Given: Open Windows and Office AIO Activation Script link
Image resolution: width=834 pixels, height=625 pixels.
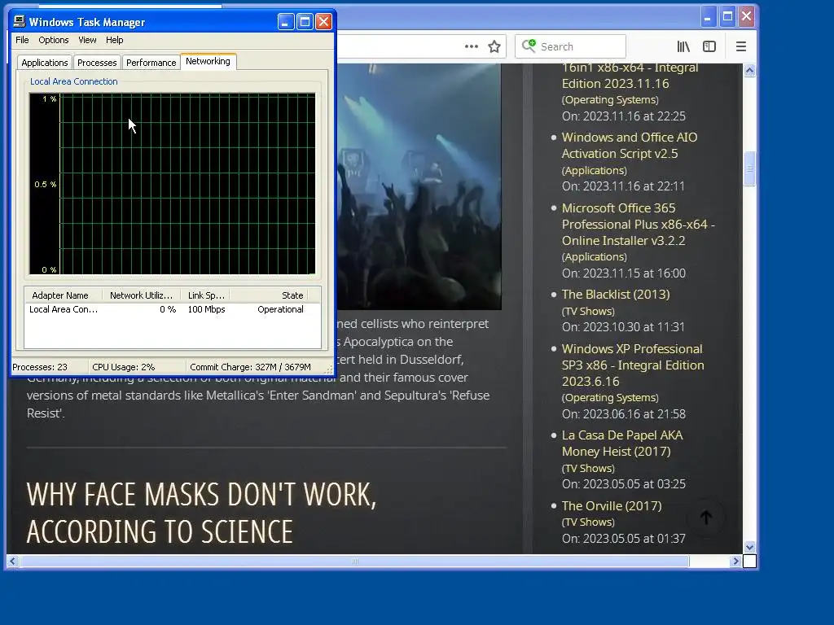Looking at the screenshot, I should click(x=630, y=145).
